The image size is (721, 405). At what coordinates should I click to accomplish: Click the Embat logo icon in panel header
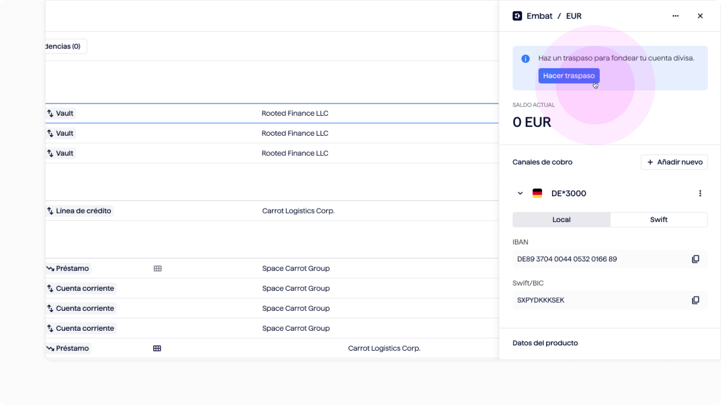tap(517, 16)
